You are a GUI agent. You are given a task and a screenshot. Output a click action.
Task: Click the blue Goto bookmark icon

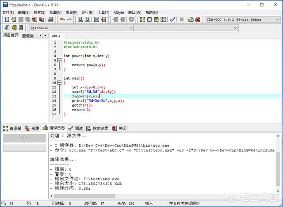coord(21,27)
